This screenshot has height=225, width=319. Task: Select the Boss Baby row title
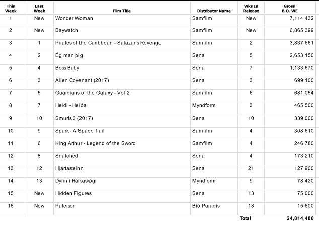pos(67,68)
